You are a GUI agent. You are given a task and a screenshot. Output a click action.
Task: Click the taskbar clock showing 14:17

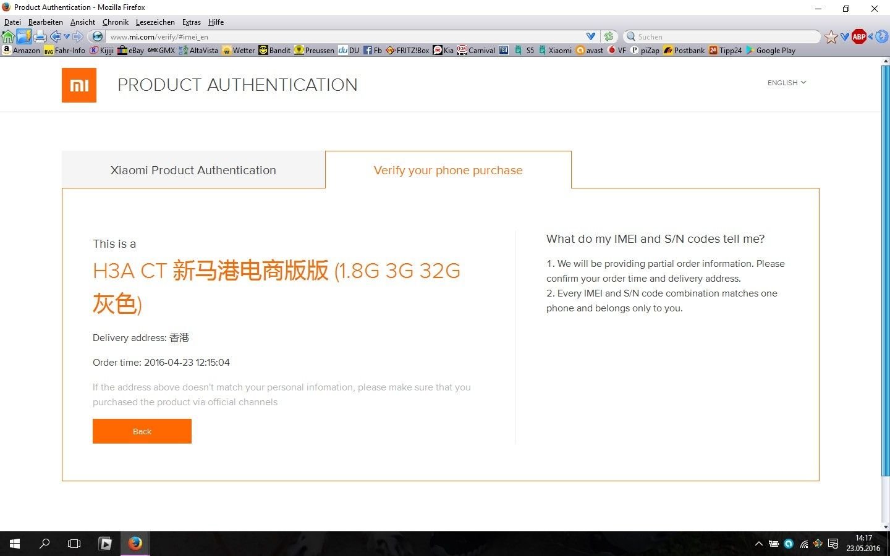click(863, 544)
